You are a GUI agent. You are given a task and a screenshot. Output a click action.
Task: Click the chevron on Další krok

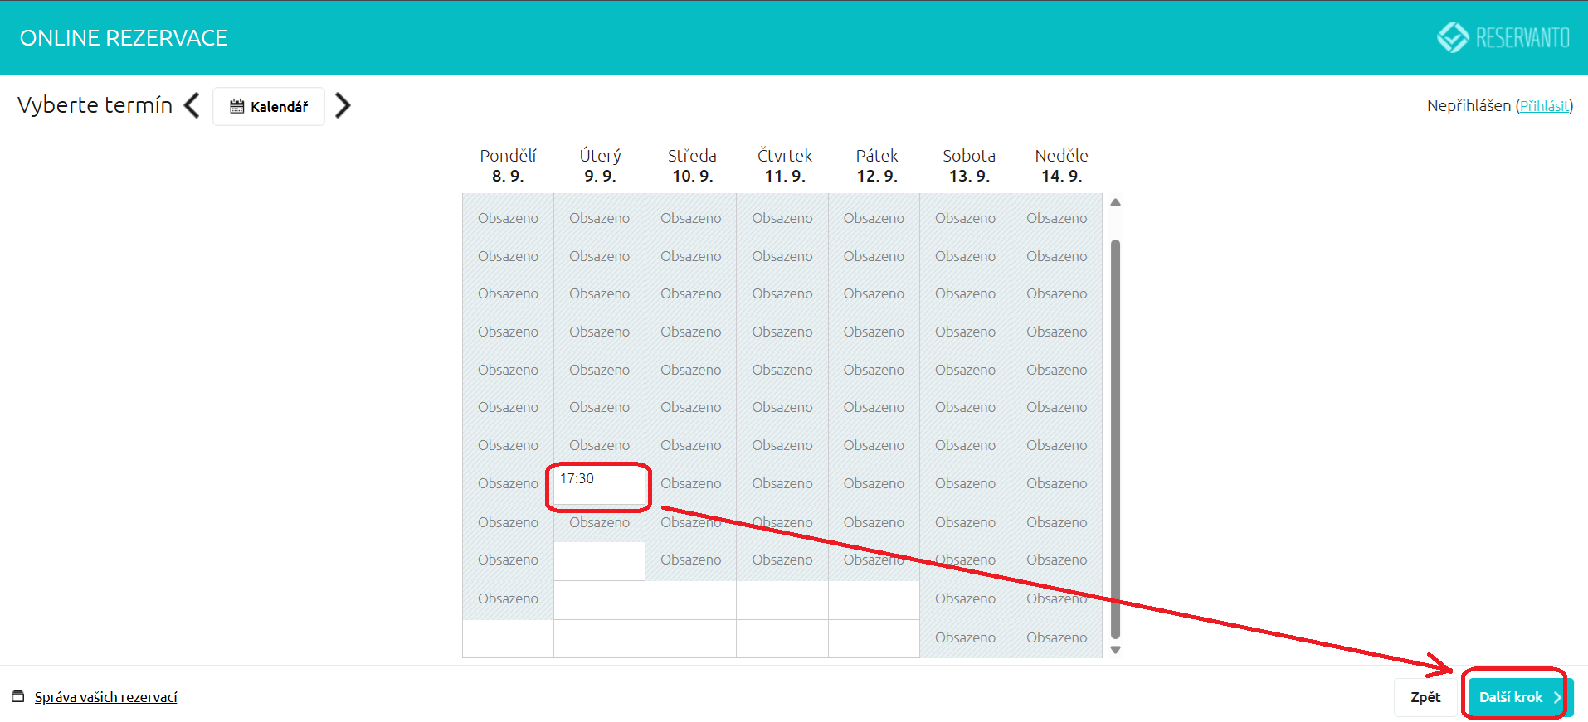1557,698
